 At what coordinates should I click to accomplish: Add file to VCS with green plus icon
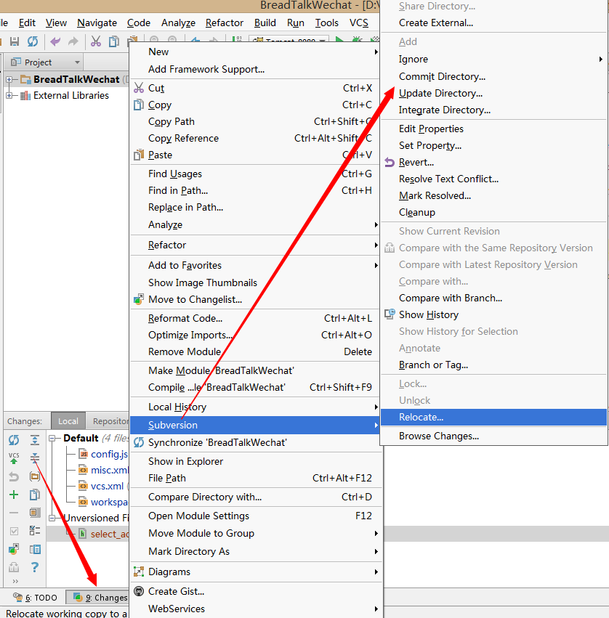click(13, 495)
